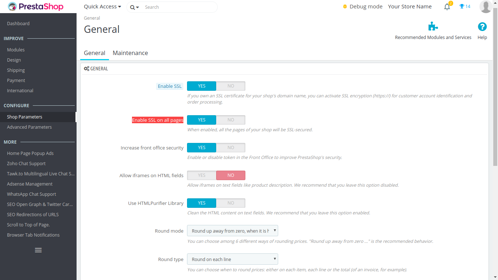Screen dimensions: 498x280
Task: Open the notifications bell
Action: 447,7
